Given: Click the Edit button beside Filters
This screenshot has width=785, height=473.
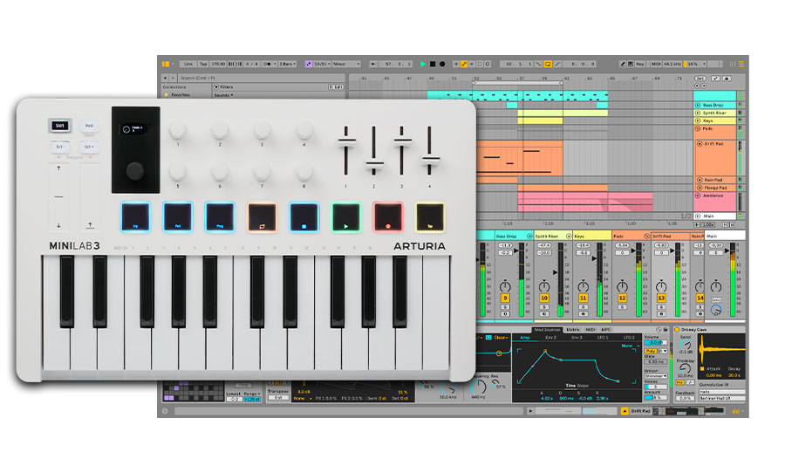Looking at the screenshot, I should pos(336,87).
